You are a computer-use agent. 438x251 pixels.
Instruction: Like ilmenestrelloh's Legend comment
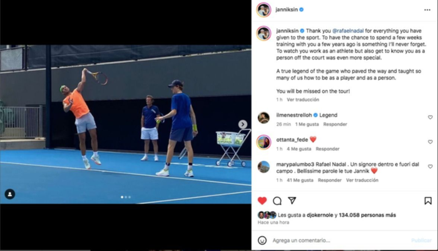coord(430,118)
